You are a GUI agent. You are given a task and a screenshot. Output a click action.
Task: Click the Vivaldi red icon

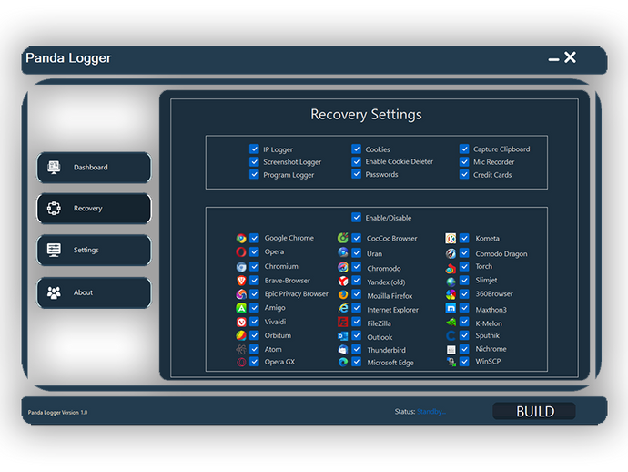point(241,322)
